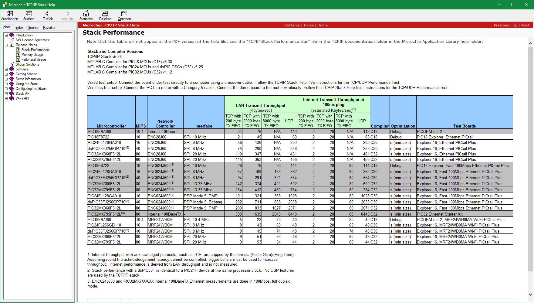The height and width of the screenshot is (303, 534).
Task: Switch to the Suchen tab
Action: [x=34, y=28]
